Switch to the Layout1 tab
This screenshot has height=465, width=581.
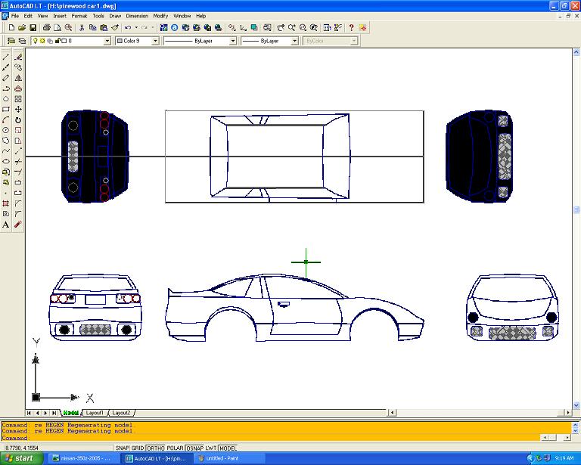tap(95, 412)
